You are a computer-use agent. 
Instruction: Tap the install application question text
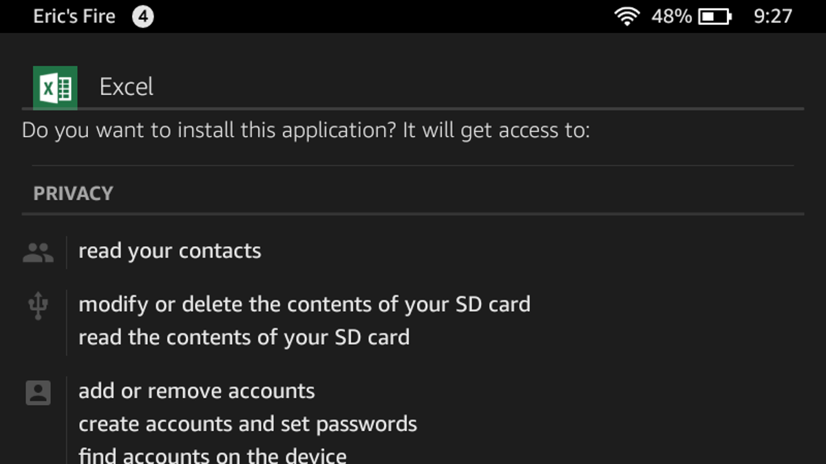coord(306,131)
